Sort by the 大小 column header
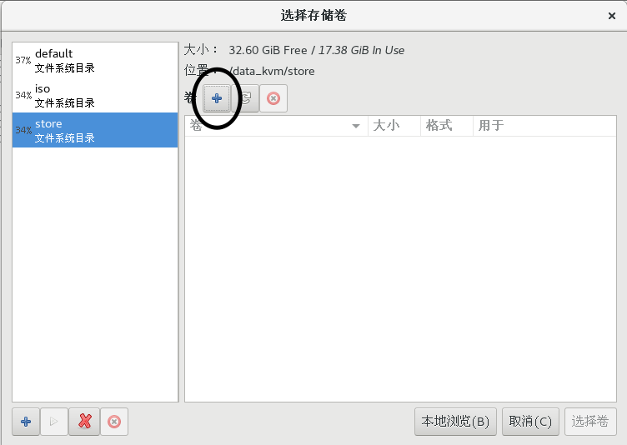This screenshot has height=445, width=627. pyautogui.click(x=393, y=126)
